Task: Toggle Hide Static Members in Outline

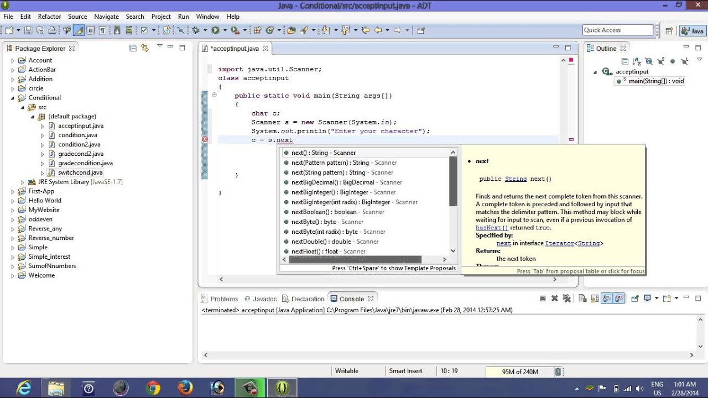Action: 660,61
